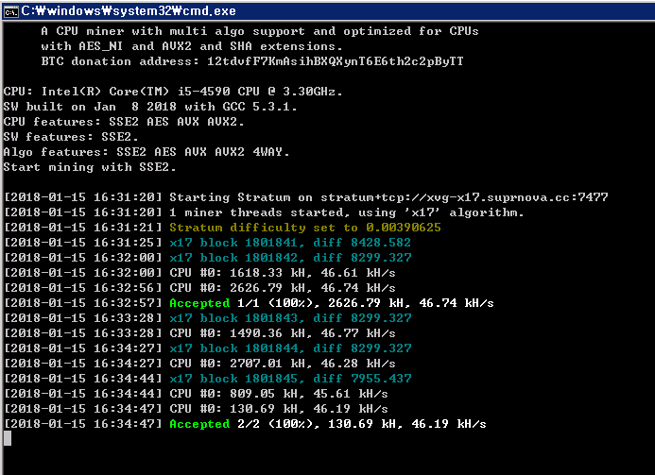Click the 'Algo features' line with 4WAY
Screen dimensions: 655x475
(147, 152)
